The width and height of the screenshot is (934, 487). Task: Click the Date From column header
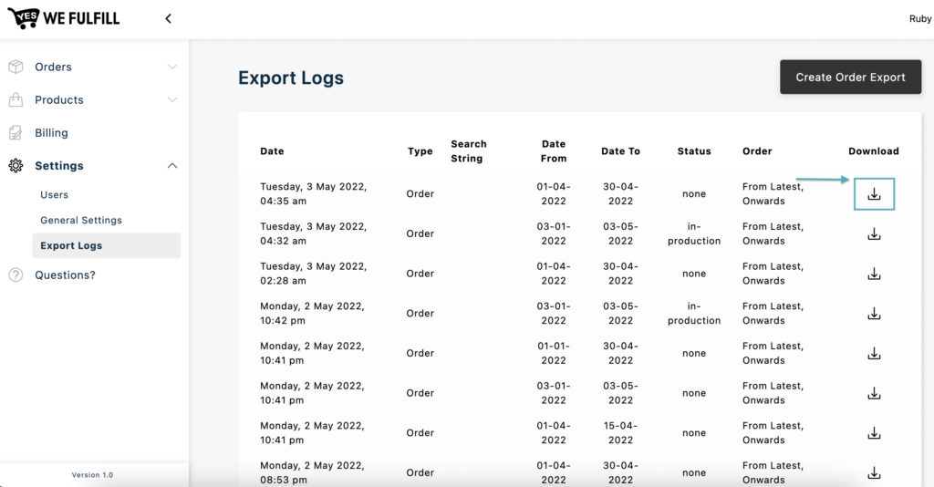point(554,151)
